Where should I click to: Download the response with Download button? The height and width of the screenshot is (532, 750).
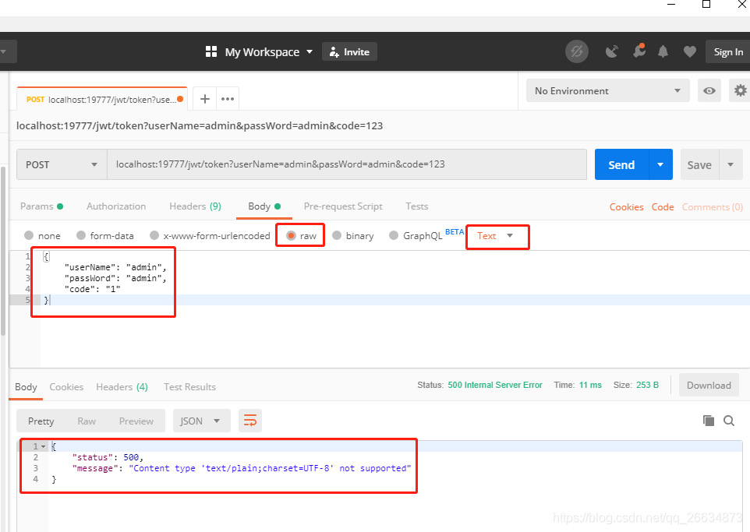(709, 385)
